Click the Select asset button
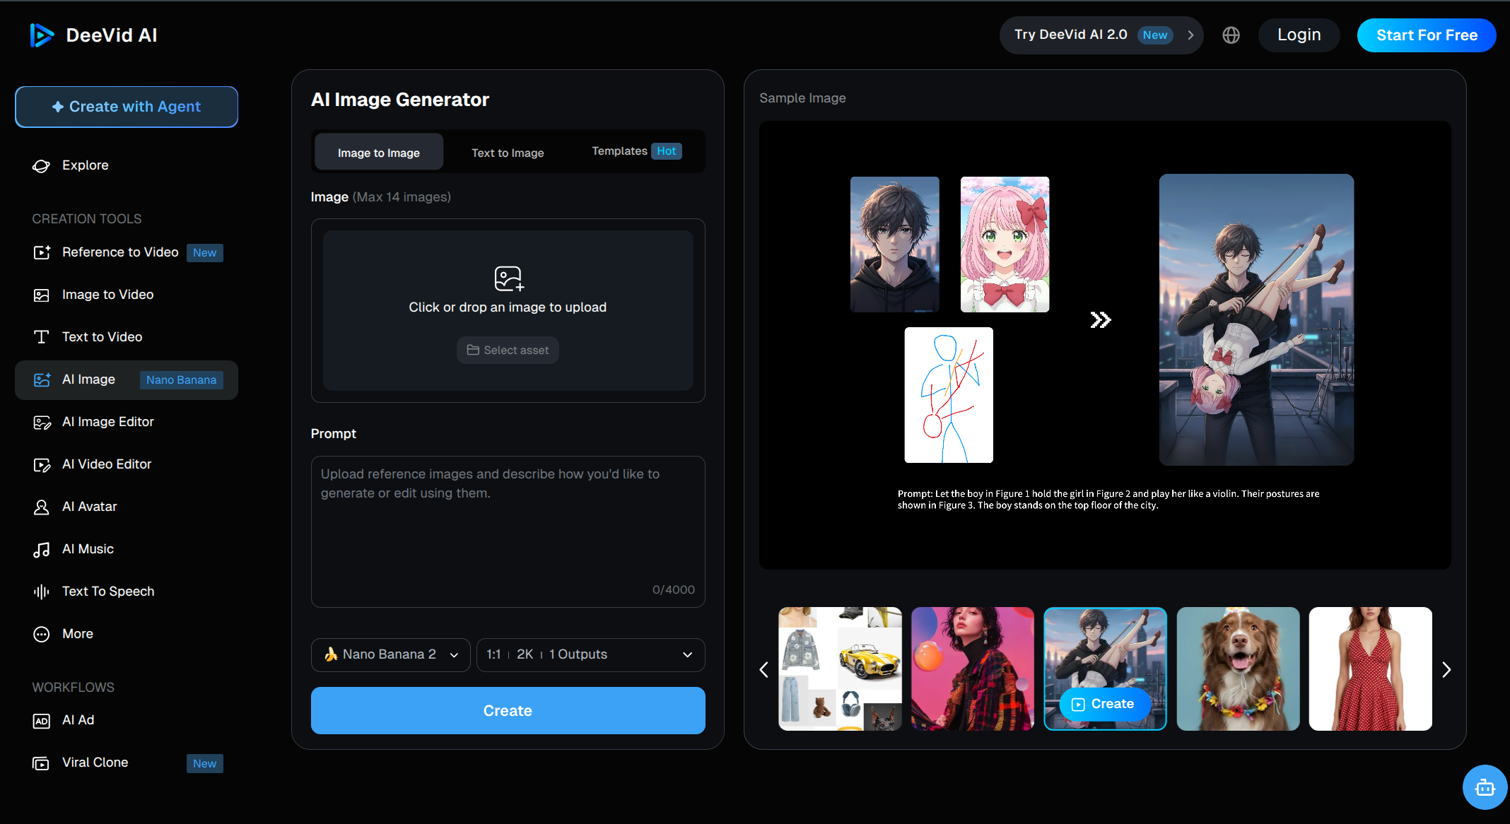Screen dimensions: 1510x824 508,351
